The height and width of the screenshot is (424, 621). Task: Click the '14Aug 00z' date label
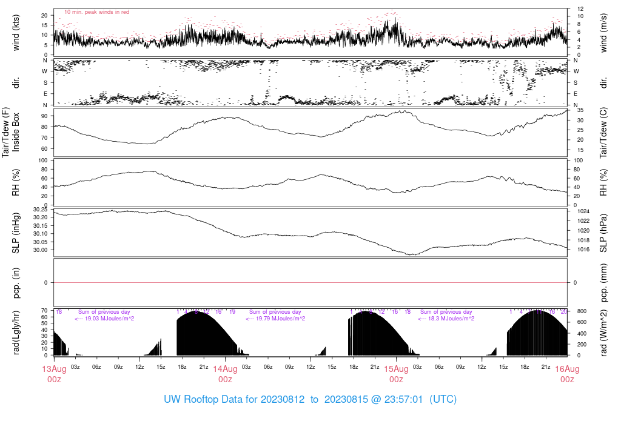(226, 374)
